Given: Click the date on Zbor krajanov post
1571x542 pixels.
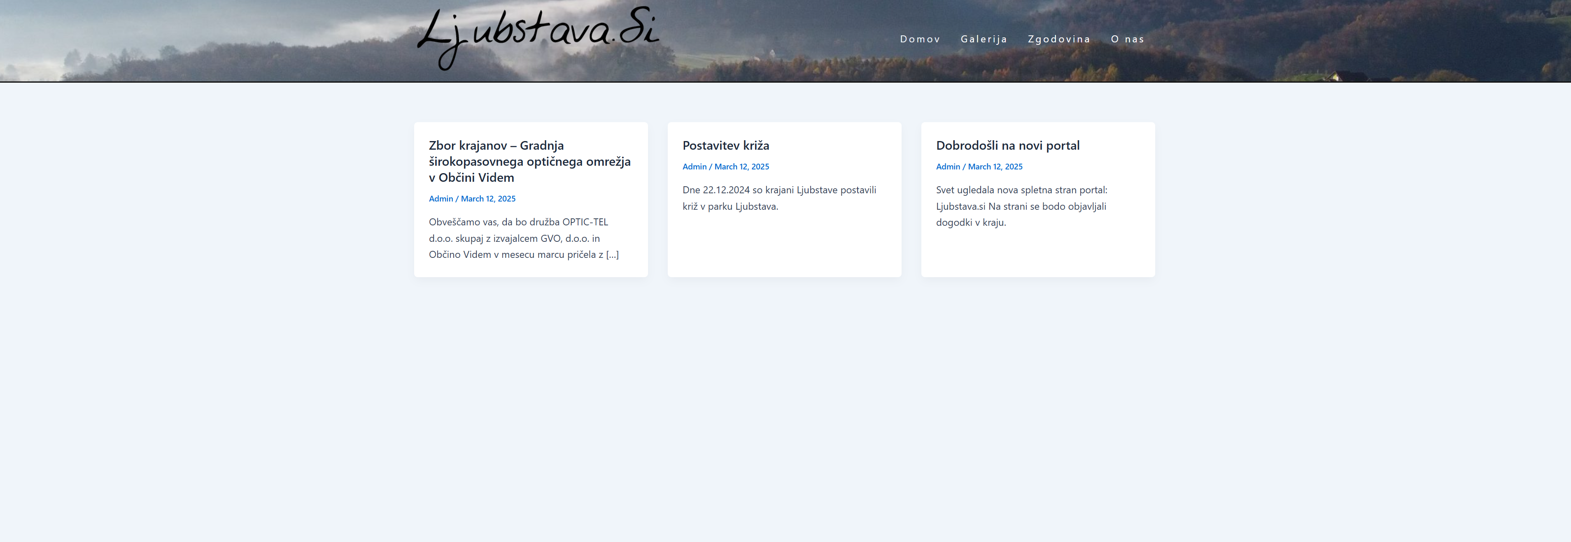Looking at the screenshot, I should click(x=488, y=199).
